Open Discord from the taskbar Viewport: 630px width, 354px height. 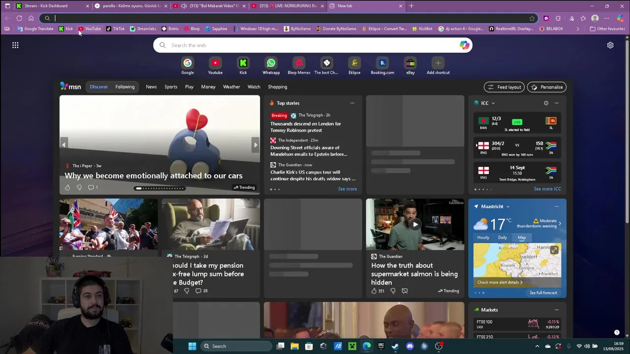point(410,346)
